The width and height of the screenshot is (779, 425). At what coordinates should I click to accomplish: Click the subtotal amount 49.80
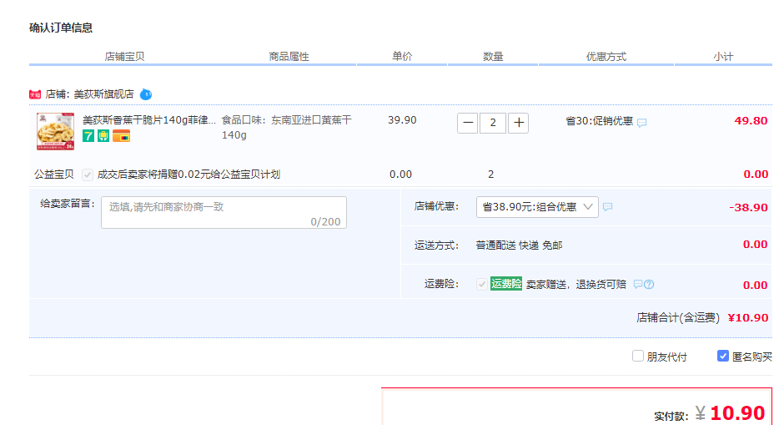[751, 121]
